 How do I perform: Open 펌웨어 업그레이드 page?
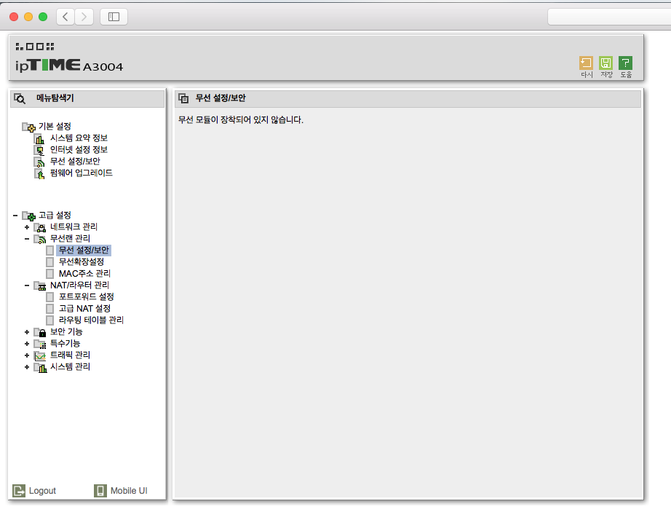tap(82, 173)
